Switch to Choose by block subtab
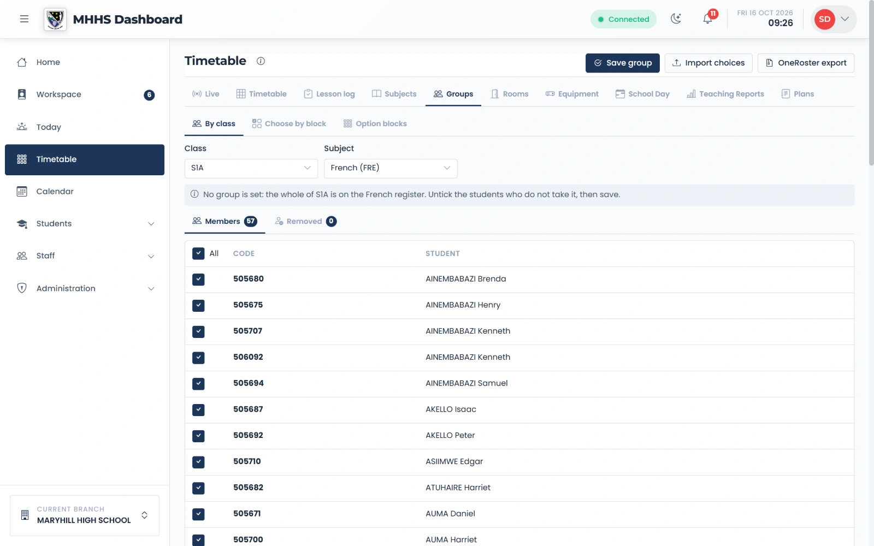Screen dimensions: 874x546 coord(289,124)
